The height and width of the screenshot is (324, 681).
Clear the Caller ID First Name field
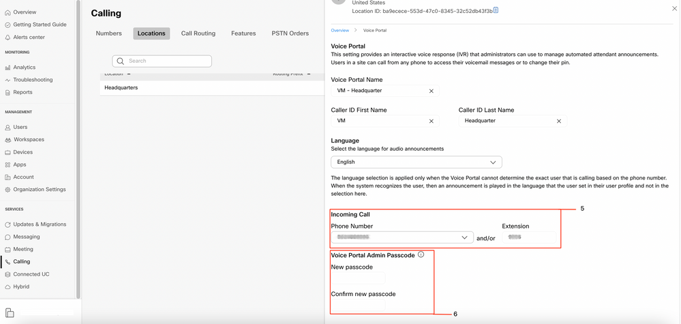[x=432, y=121]
